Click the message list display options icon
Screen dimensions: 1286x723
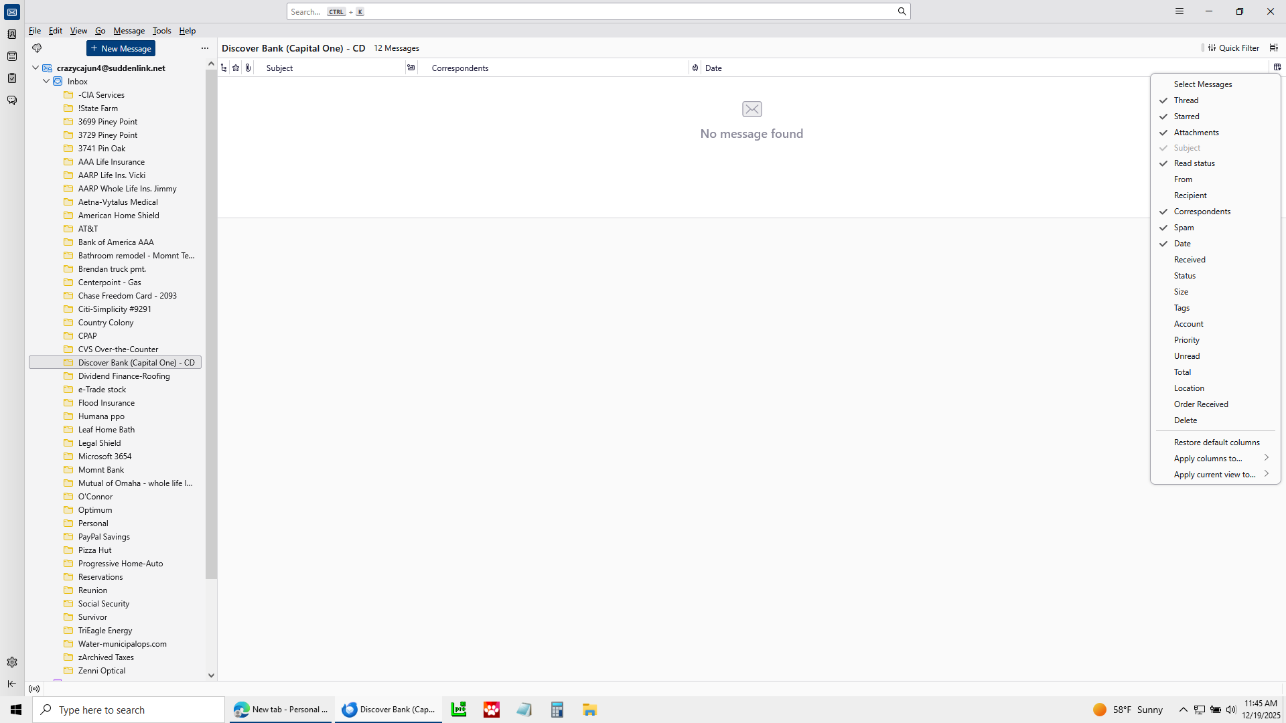(x=1273, y=48)
